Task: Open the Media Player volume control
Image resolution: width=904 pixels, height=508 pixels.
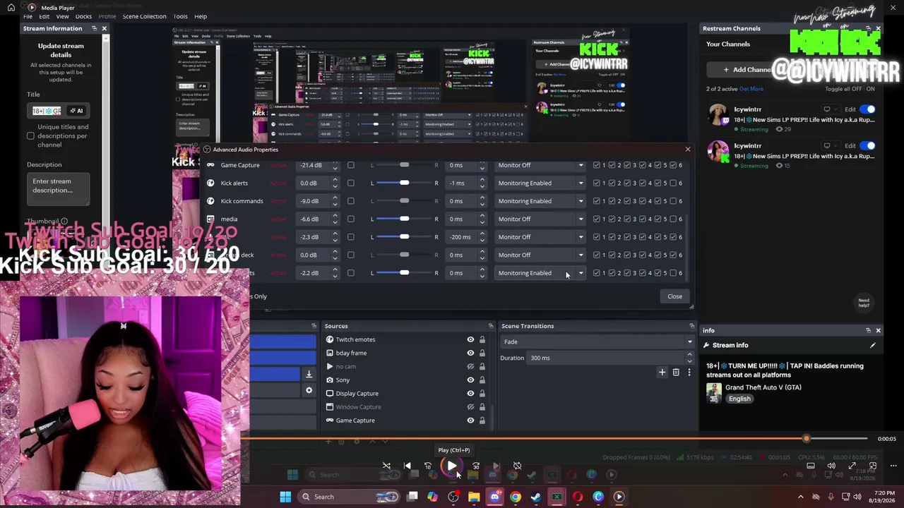Action: 831,466
